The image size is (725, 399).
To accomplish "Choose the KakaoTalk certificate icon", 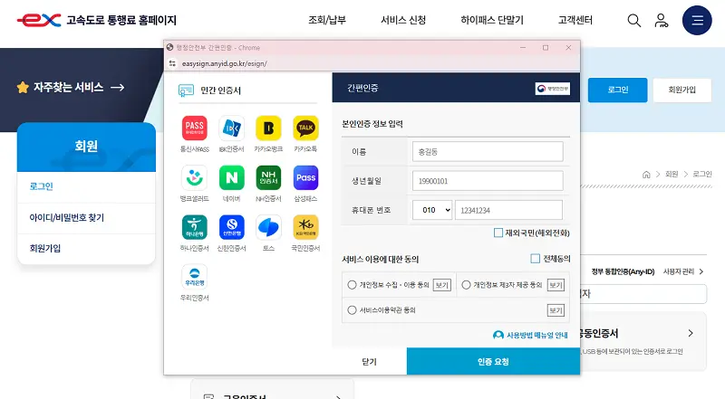I will (x=305, y=128).
